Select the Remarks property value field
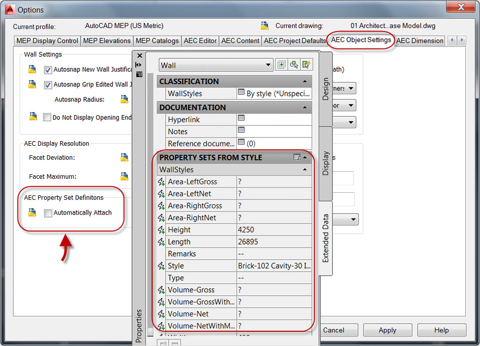Screen dimensions: 480x346 [274, 254]
